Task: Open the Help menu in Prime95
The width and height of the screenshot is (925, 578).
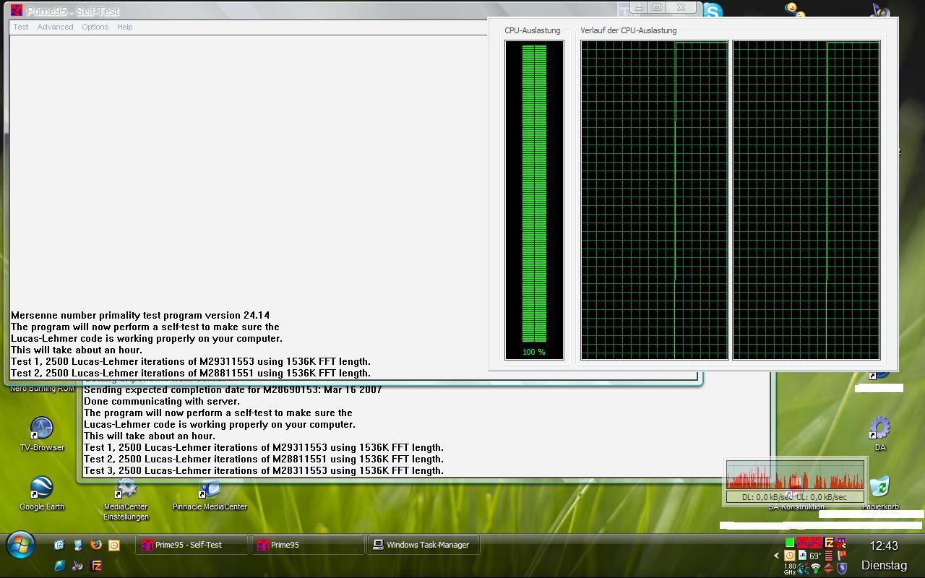Action: (x=124, y=27)
